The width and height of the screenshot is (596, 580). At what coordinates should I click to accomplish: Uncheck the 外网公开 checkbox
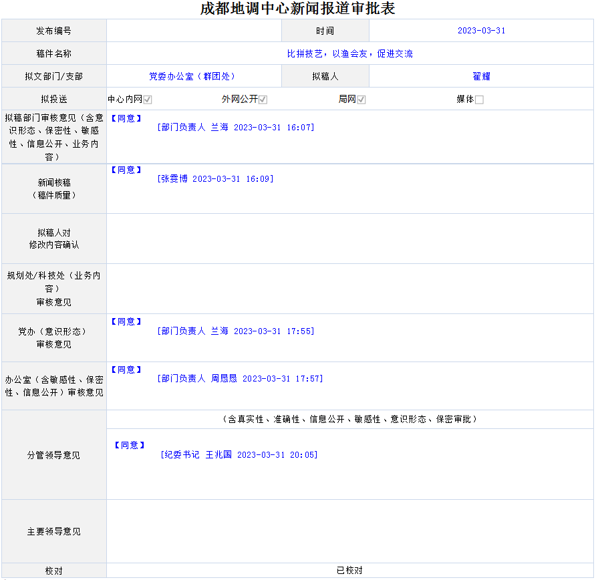tap(263, 100)
